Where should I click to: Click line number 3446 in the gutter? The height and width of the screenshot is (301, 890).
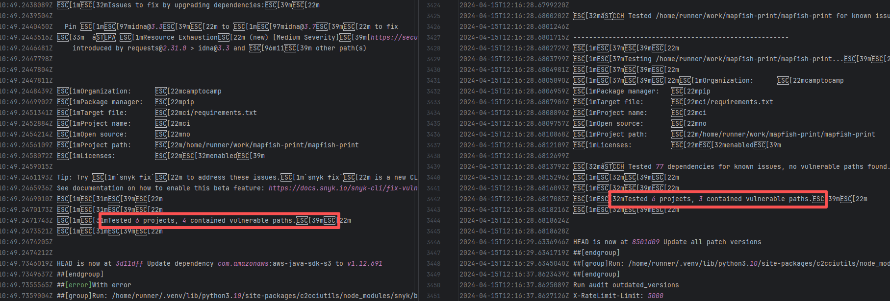433,242
